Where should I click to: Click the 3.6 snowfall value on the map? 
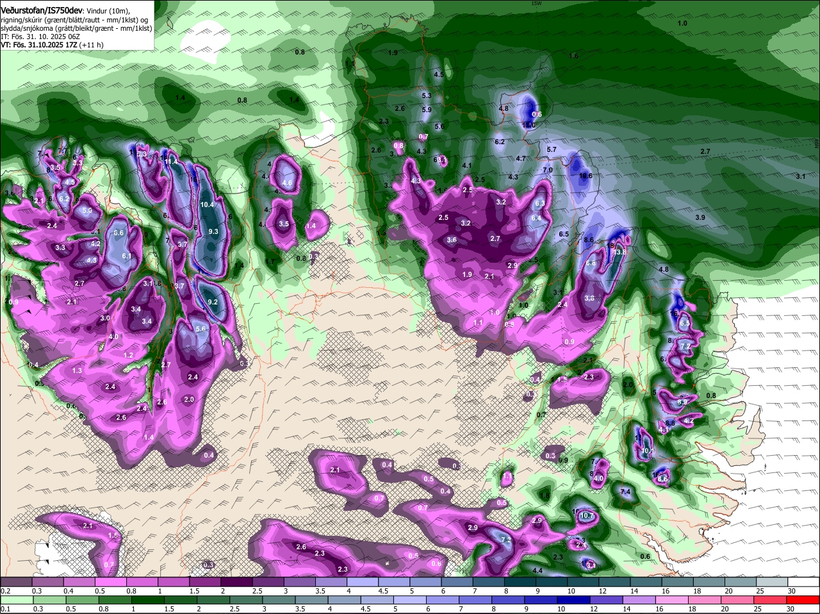452,240
